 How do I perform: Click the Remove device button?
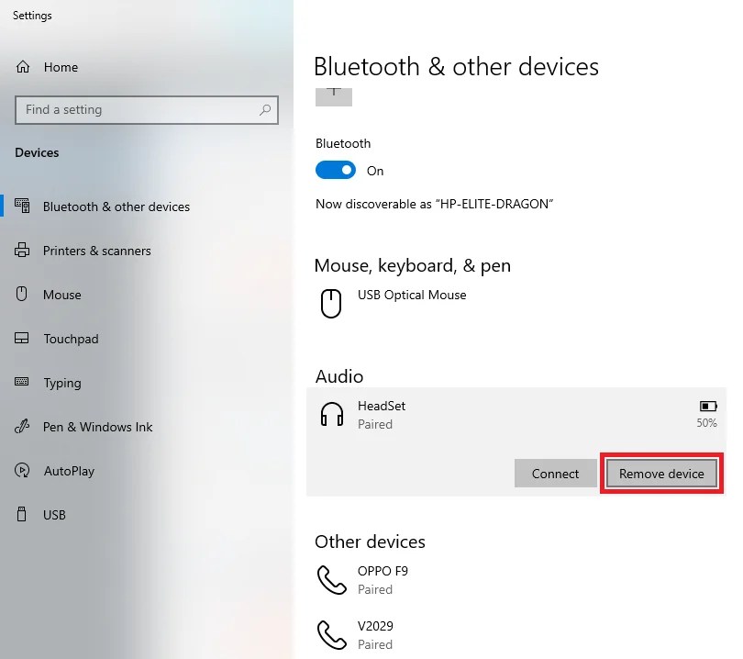point(661,473)
